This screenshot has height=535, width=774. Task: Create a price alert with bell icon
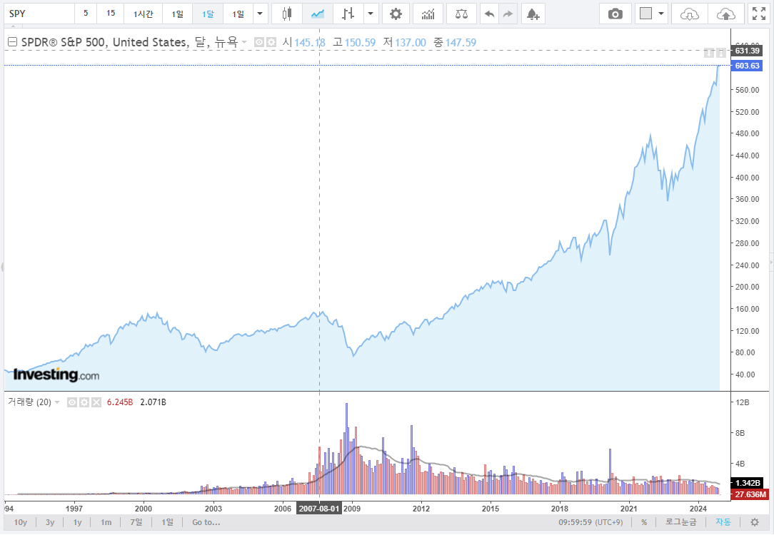coord(533,14)
